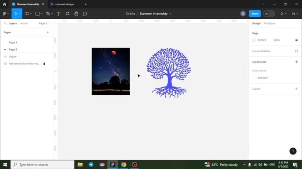Search layers with magnifier icon
Viewport: 302px width, 169px height.
click(5, 23)
